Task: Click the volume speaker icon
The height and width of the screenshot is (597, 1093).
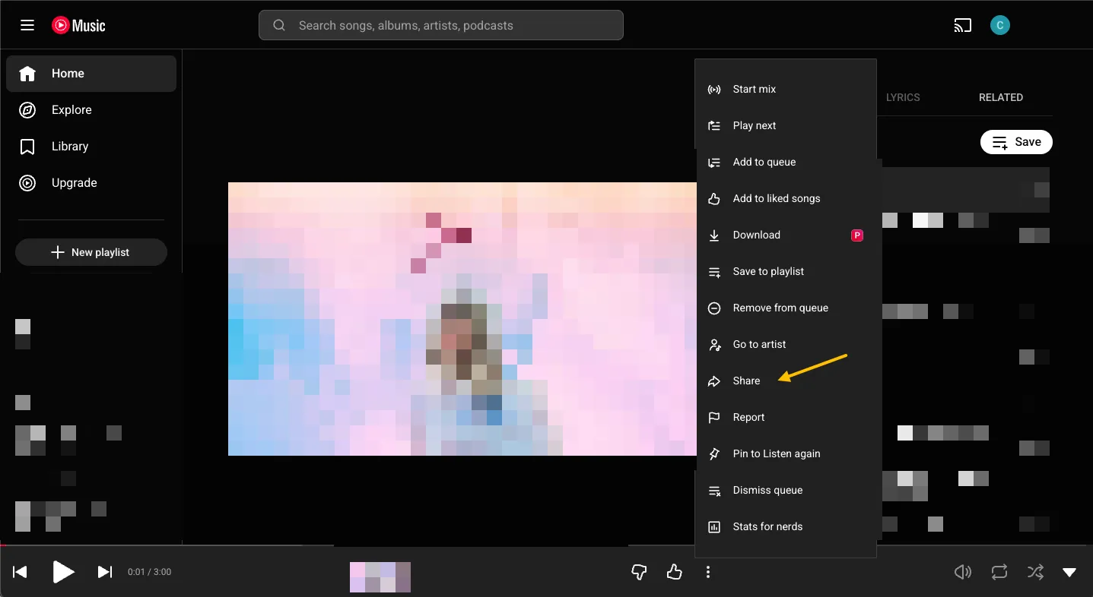Action: 963,572
